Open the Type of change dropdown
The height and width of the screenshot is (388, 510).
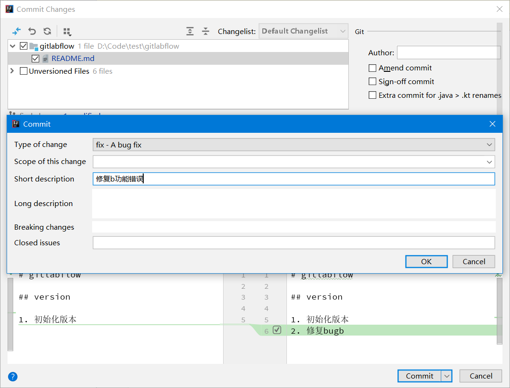[x=294, y=145]
